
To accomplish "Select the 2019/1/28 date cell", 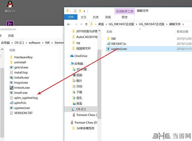I will (184, 44).
